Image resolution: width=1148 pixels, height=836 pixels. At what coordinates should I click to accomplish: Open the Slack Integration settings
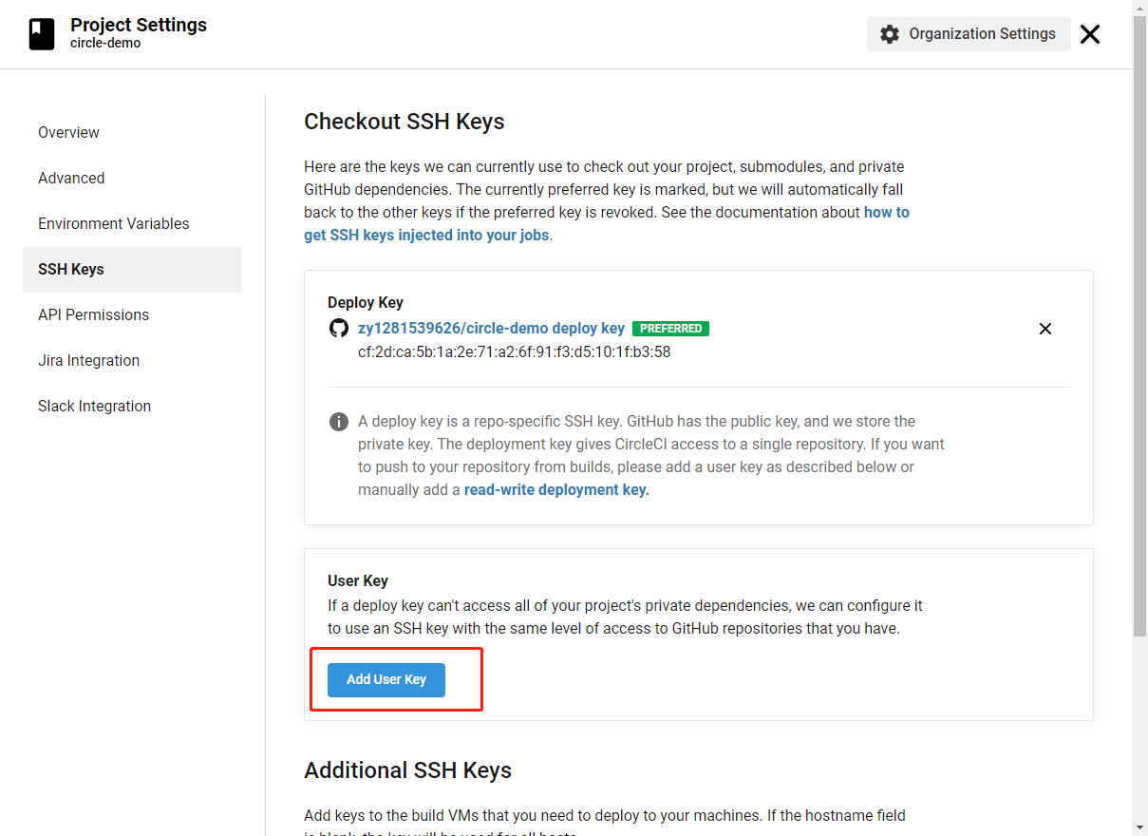tap(94, 406)
